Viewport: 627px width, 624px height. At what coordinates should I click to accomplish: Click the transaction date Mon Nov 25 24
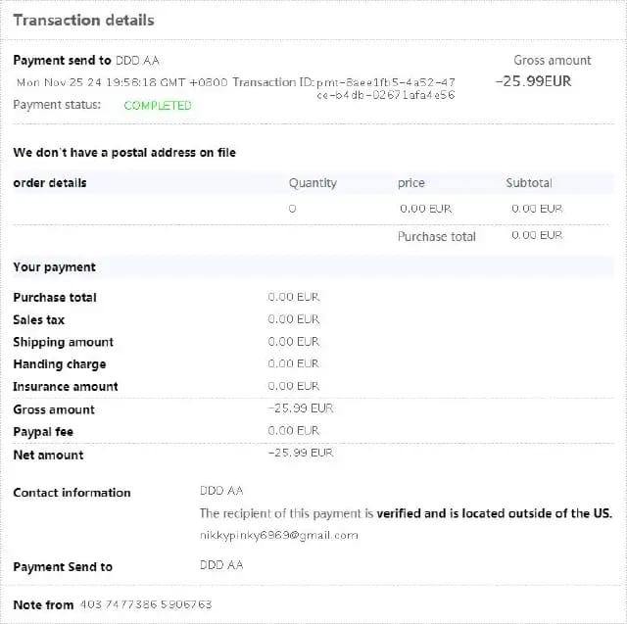click(59, 82)
